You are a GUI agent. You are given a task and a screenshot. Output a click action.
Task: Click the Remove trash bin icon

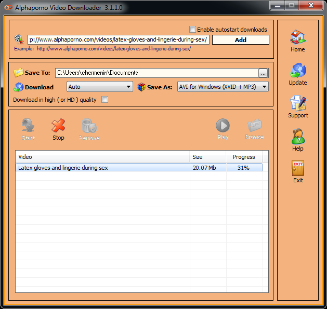coord(89,126)
